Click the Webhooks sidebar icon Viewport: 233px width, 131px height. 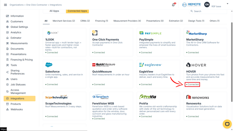coord(7,109)
